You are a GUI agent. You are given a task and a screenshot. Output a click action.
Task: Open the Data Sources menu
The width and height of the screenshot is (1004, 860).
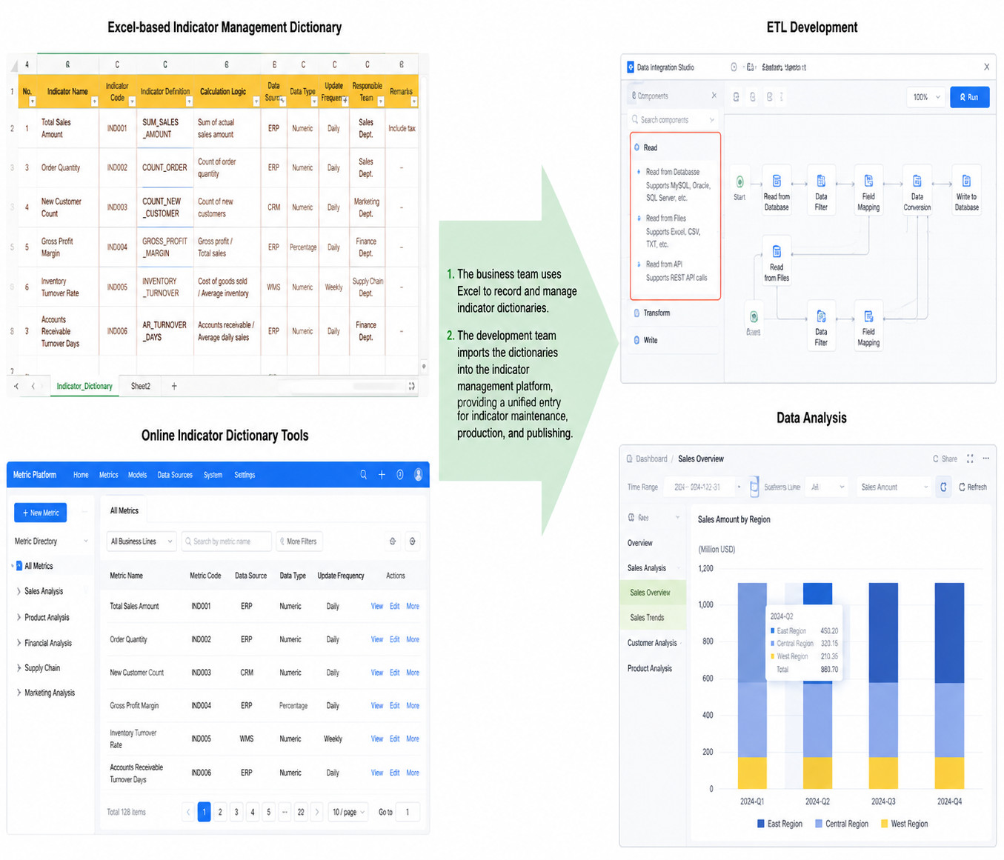[175, 475]
